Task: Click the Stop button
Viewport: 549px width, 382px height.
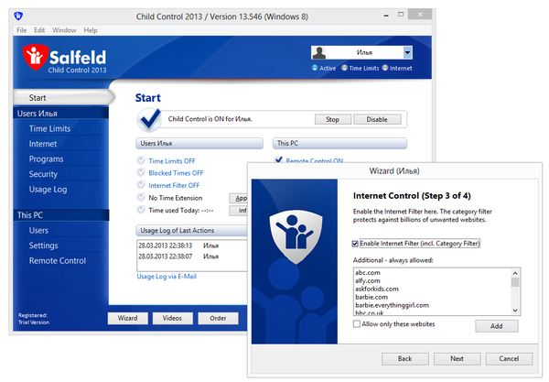Action: click(333, 119)
